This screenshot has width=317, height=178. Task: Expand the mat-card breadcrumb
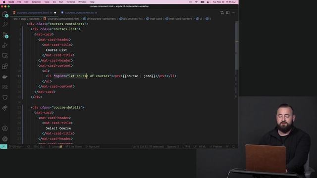[x=154, y=19]
